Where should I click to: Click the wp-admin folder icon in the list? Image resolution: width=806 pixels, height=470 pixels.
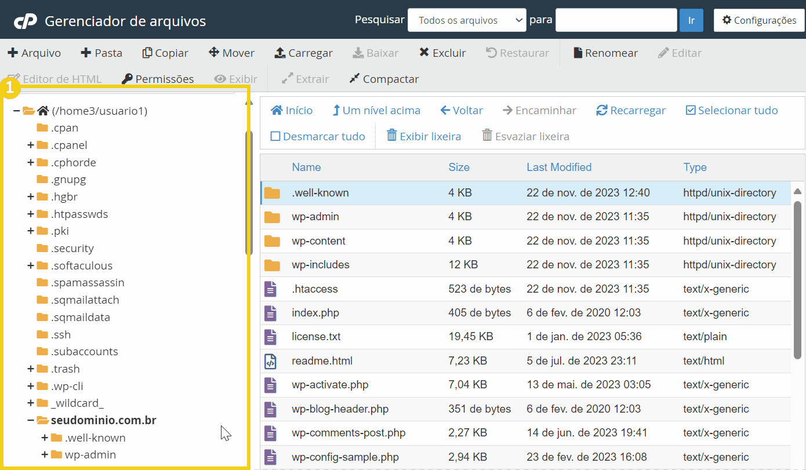click(272, 217)
